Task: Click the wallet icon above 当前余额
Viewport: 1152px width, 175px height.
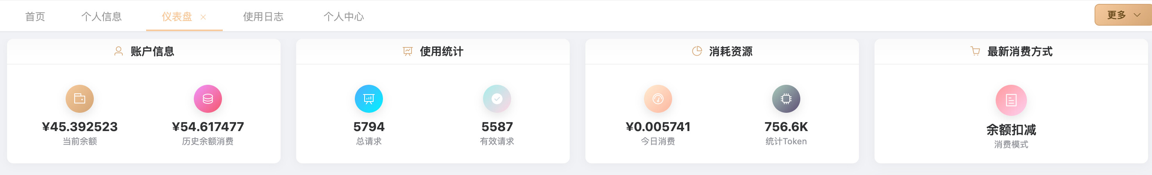Action: click(80, 98)
